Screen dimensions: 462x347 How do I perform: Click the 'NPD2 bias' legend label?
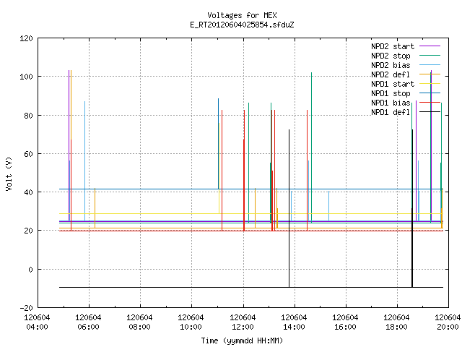[391, 65]
